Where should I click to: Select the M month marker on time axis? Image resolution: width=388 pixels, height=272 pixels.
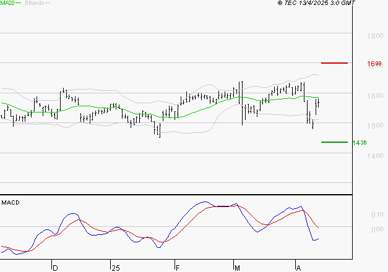[x=238, y=268]
